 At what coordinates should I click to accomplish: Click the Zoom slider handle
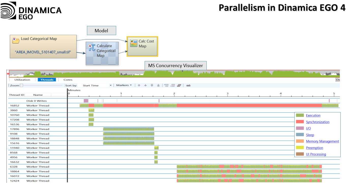pyautogui.click(x=22, y=85)
